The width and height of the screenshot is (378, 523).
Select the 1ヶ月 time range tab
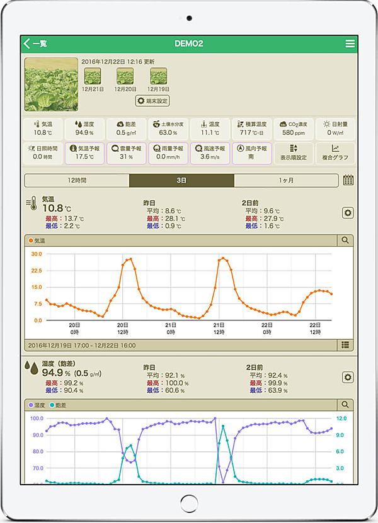[286, 181]
